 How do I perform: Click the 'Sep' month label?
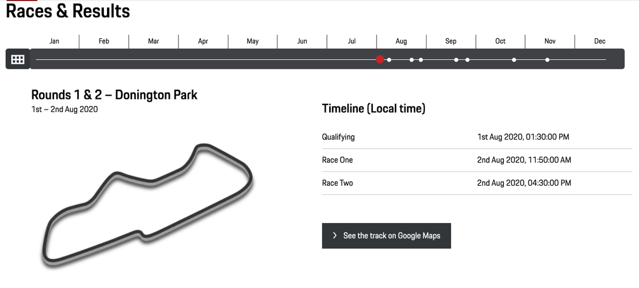(x=450, y=41)
